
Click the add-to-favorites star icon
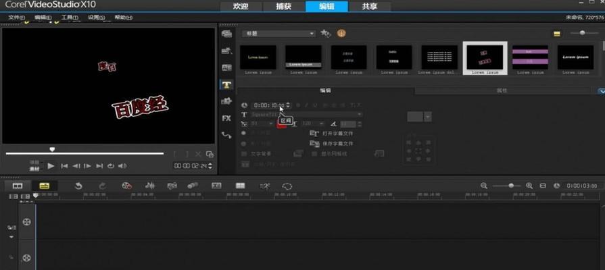[325, 34]
